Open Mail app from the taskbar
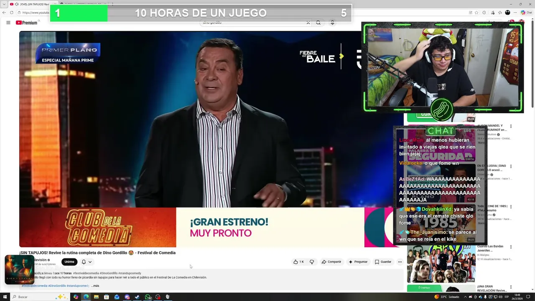The image size is (535, 301). pos(117,297)
